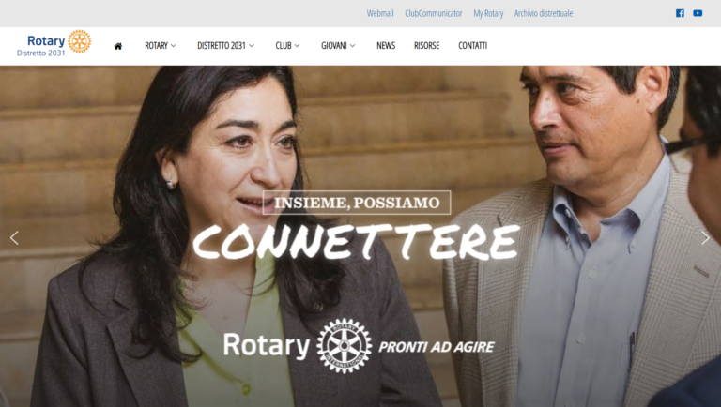Screen dimensions: 721x407
Task: Open the Archivio distrettuale link
Action: 544,13
